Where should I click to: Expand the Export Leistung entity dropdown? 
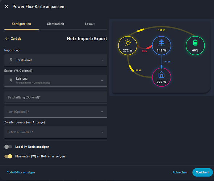click(56, 81)
